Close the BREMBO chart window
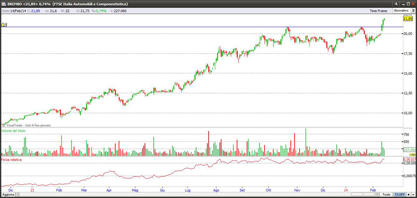 pyautogui.click(x=413, y=4)
